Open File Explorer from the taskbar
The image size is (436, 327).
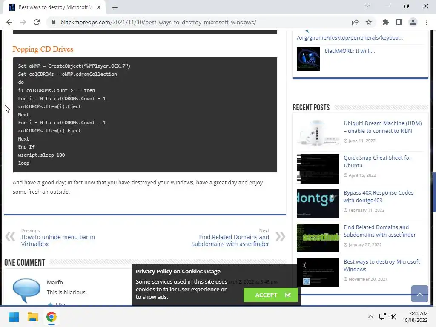click(x=32, y=317)
